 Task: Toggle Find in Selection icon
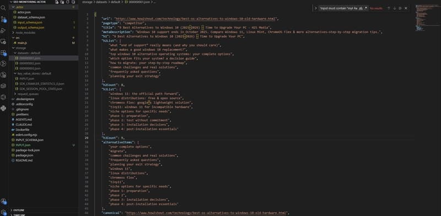coord(400,8)
